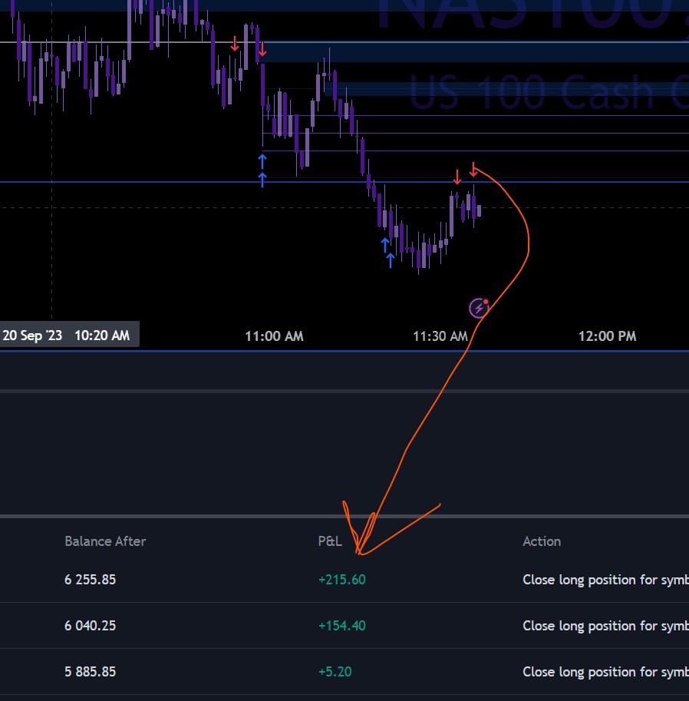Click the 12:00 PM time axis label
Image resolution: width=689 pixels, height=701 pixels.
coord(607,336)
